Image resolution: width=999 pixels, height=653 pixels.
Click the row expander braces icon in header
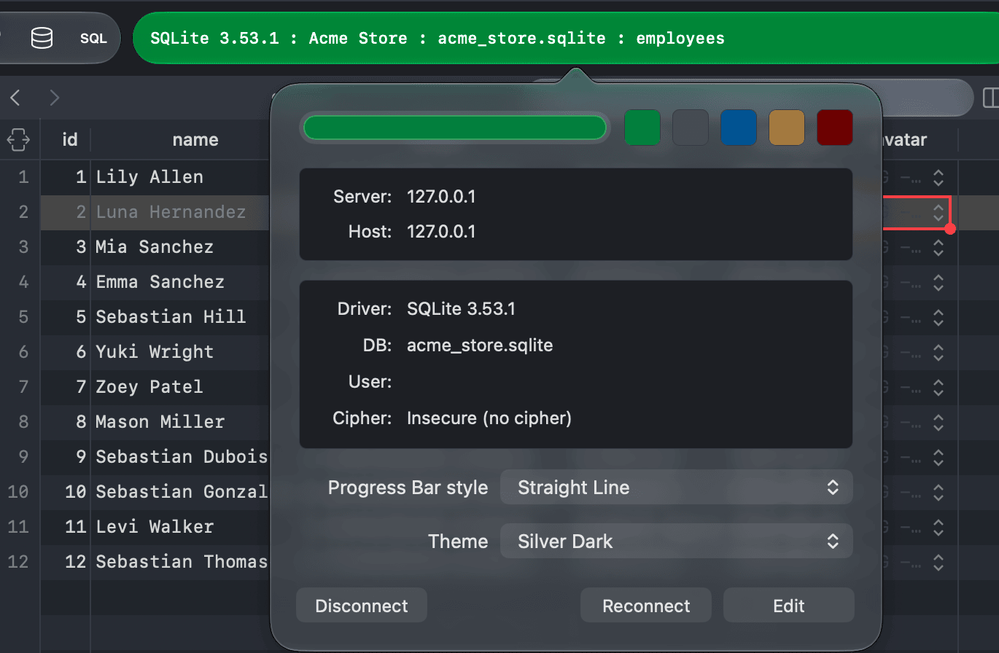click(x=19, y=139)
